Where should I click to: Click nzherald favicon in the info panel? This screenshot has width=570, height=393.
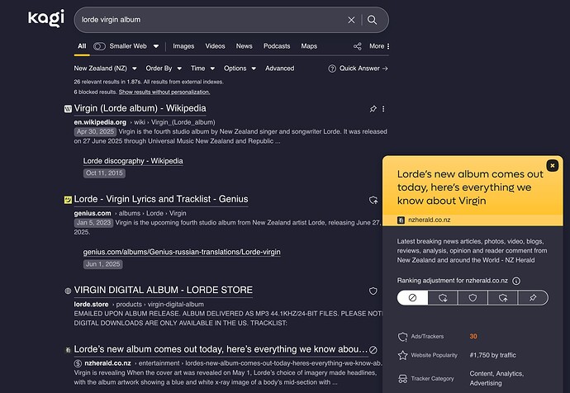tap(401, 220)
